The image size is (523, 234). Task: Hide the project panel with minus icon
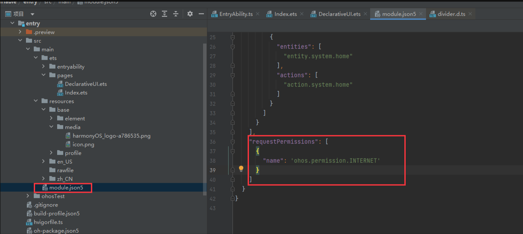(x=201, y=14)
